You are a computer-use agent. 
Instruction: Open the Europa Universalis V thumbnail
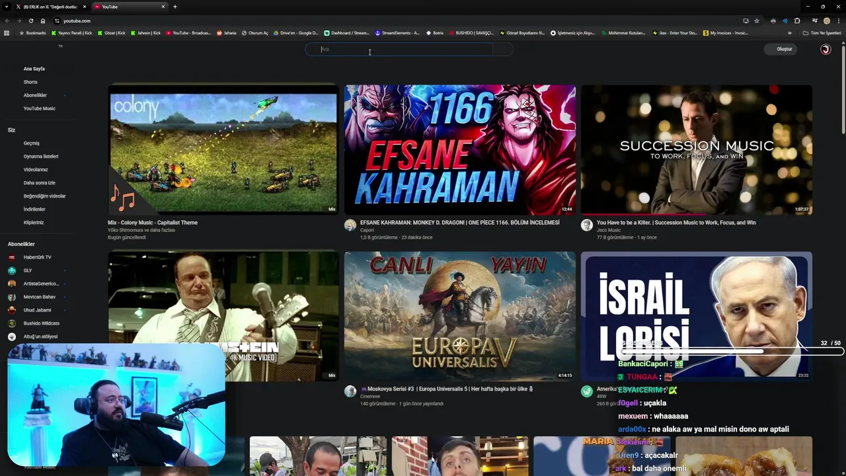point(460,316)
